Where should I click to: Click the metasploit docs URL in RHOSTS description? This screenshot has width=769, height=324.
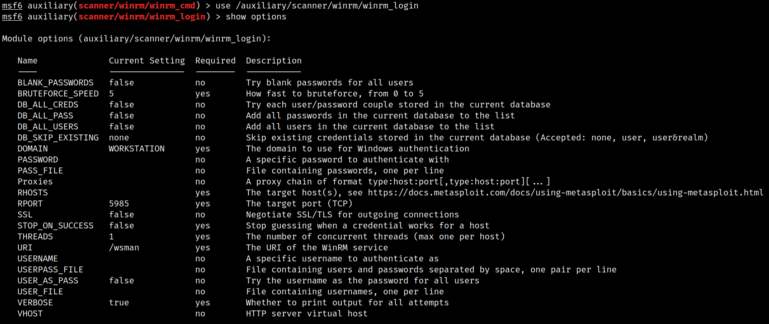pos(565,192)
